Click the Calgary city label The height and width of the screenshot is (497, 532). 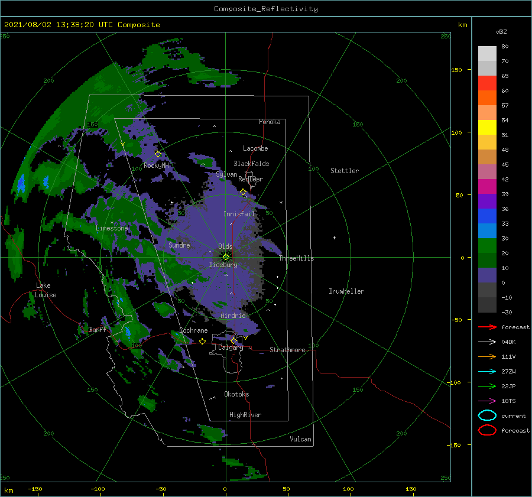(x=231, y=347)
